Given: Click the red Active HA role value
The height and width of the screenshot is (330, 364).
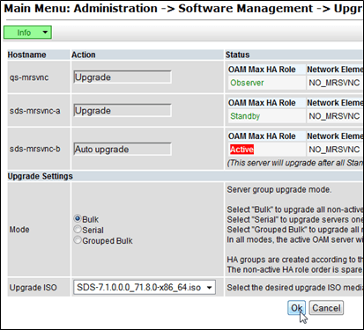Looking at the screenshot, I should [x=241, y=150].
